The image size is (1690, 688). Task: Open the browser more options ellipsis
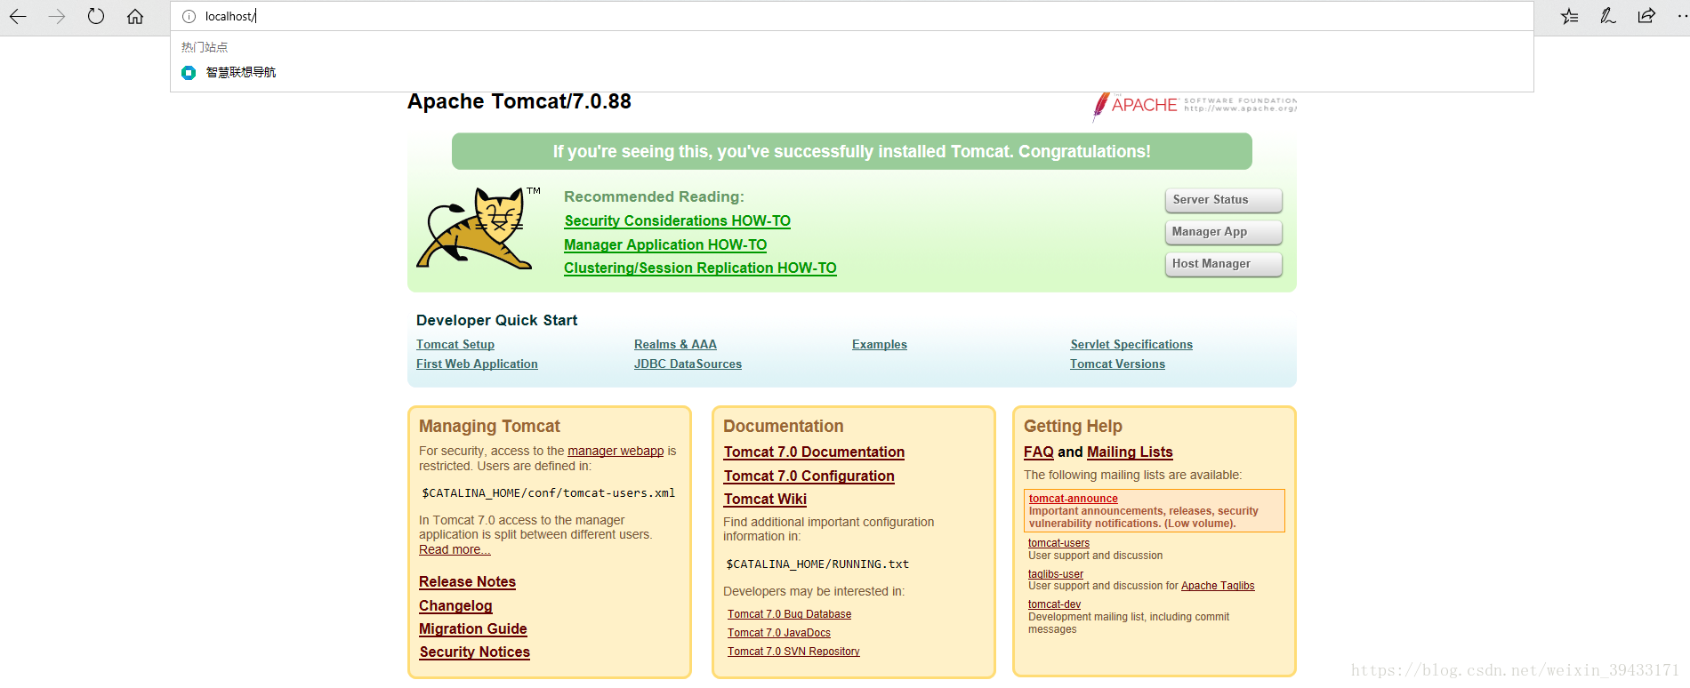(x=1682, y=16)
